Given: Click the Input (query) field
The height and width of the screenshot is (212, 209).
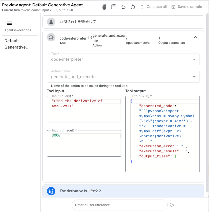Looking at the screenshot, I should coord(84,109).
